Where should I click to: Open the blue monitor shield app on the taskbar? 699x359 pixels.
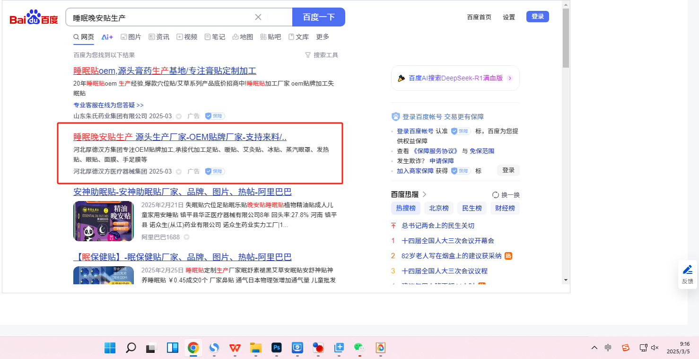pyautogui.click(x=297, y=348)
